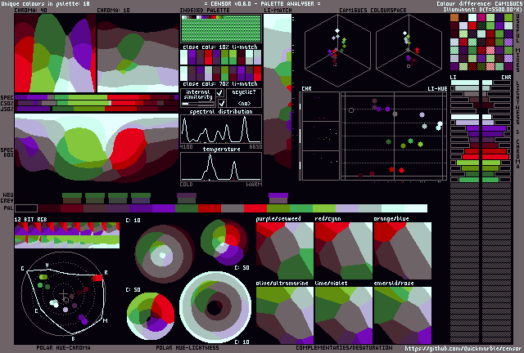Open the emerald/rose complementary thumbnail

tap(403, 315)
